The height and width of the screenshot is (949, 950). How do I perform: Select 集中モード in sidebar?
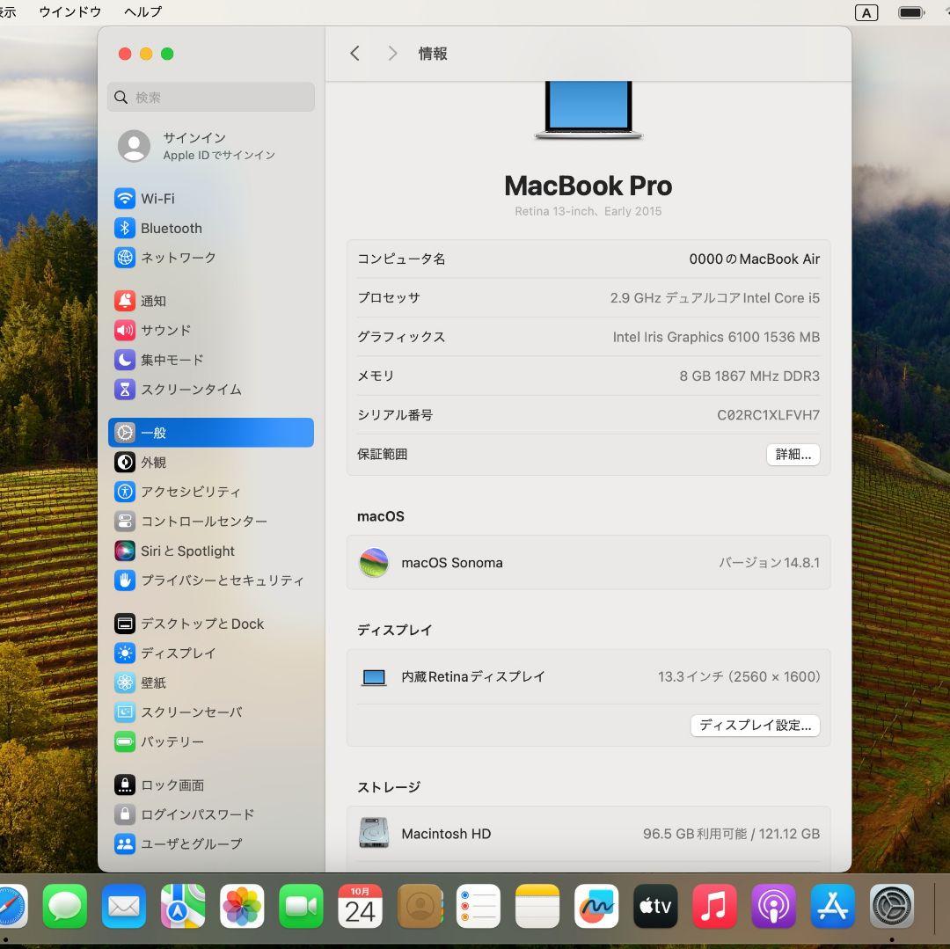click(x=211, y=360)
